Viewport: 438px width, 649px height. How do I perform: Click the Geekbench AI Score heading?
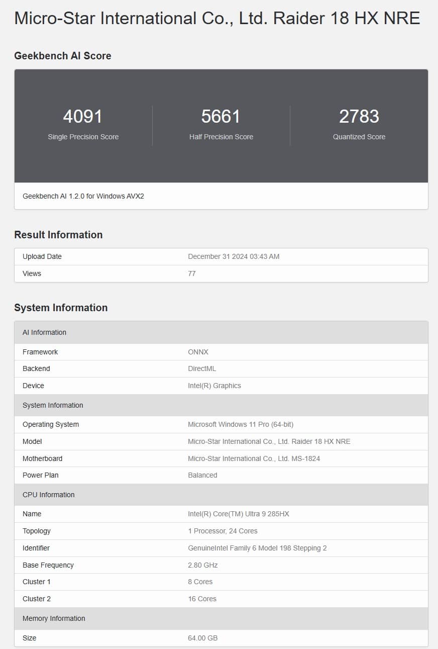click(x=63, y=56)
